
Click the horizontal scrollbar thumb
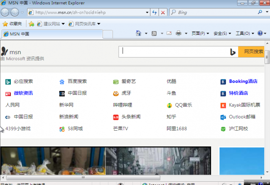pyautogui.click(x=83, y=178)
